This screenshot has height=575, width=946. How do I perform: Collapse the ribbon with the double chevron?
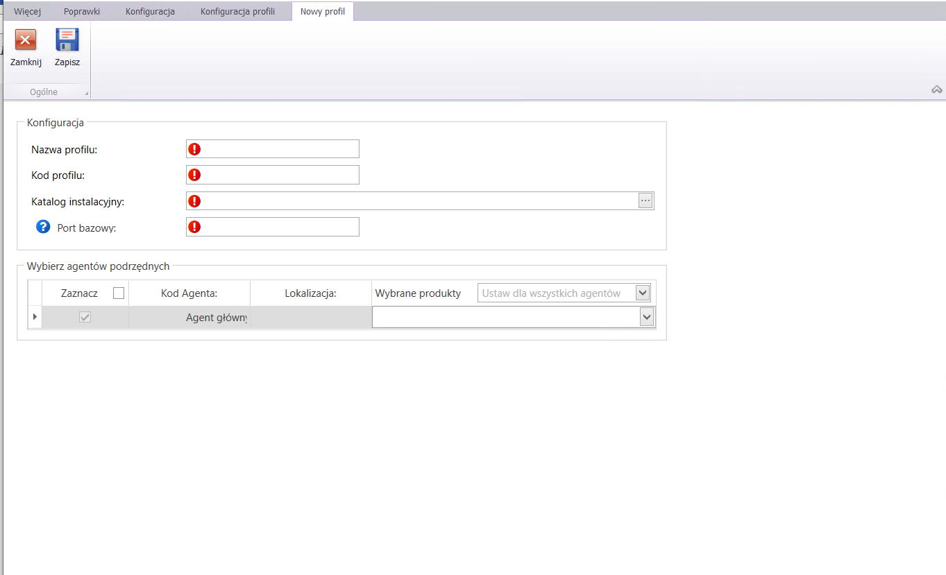click(x=936, y=89)
